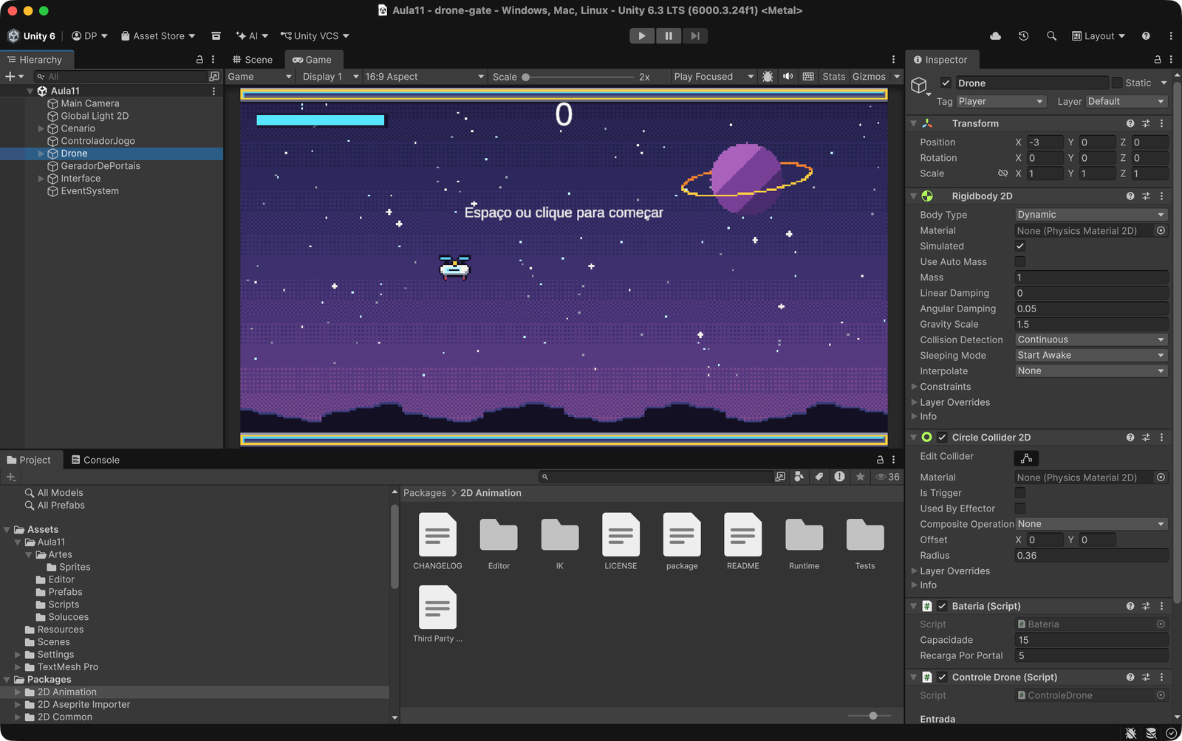The image size is (1182, 741).
Task: Click the Project icon size slider
Action: 870,716
